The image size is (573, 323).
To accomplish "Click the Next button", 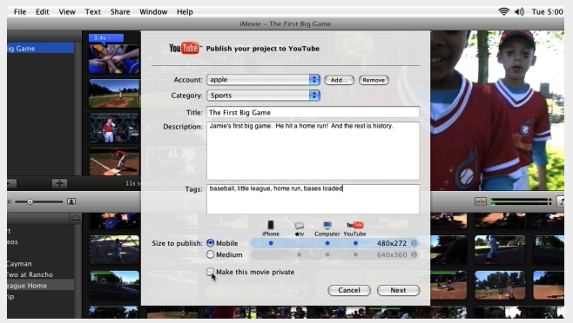I will pos(398,290).
